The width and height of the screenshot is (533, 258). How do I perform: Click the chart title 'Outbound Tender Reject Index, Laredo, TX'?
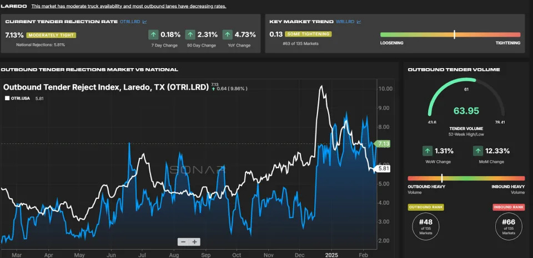[105, 87]
